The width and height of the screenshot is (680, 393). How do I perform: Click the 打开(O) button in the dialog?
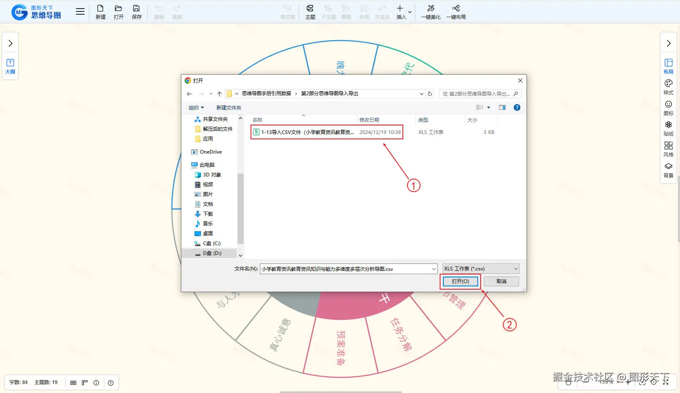point(461,281)
